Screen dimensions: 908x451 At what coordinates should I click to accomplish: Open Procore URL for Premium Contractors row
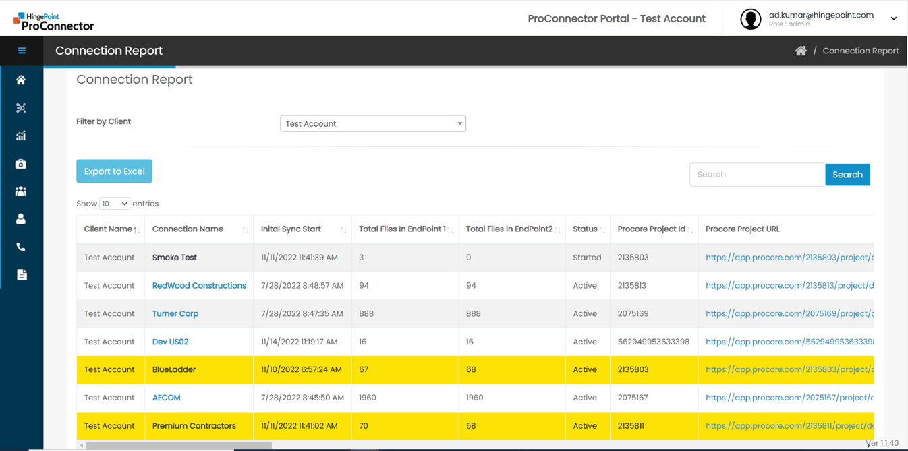tap(789, 426)
